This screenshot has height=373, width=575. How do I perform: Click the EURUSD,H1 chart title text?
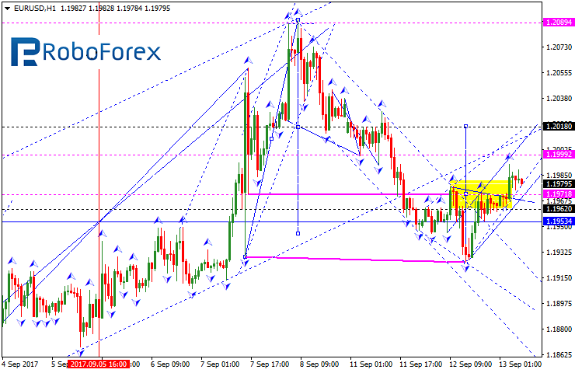coord(35,8)
